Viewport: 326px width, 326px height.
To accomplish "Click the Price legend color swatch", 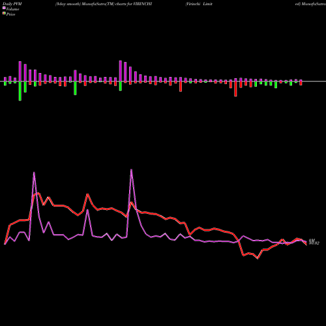I will click(x=4, y=14).
